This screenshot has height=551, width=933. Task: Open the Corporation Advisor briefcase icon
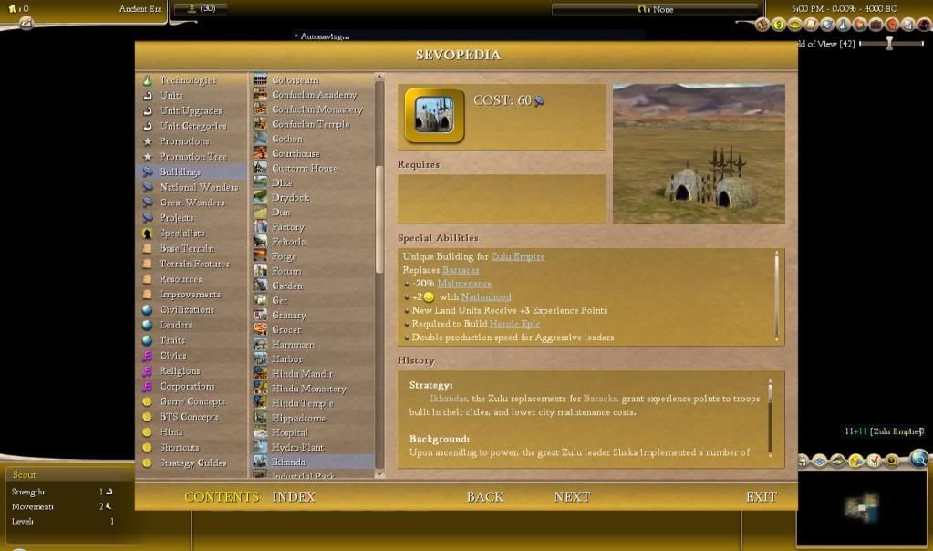pos(876,25)
